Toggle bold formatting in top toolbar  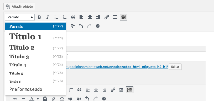(39, 17)
